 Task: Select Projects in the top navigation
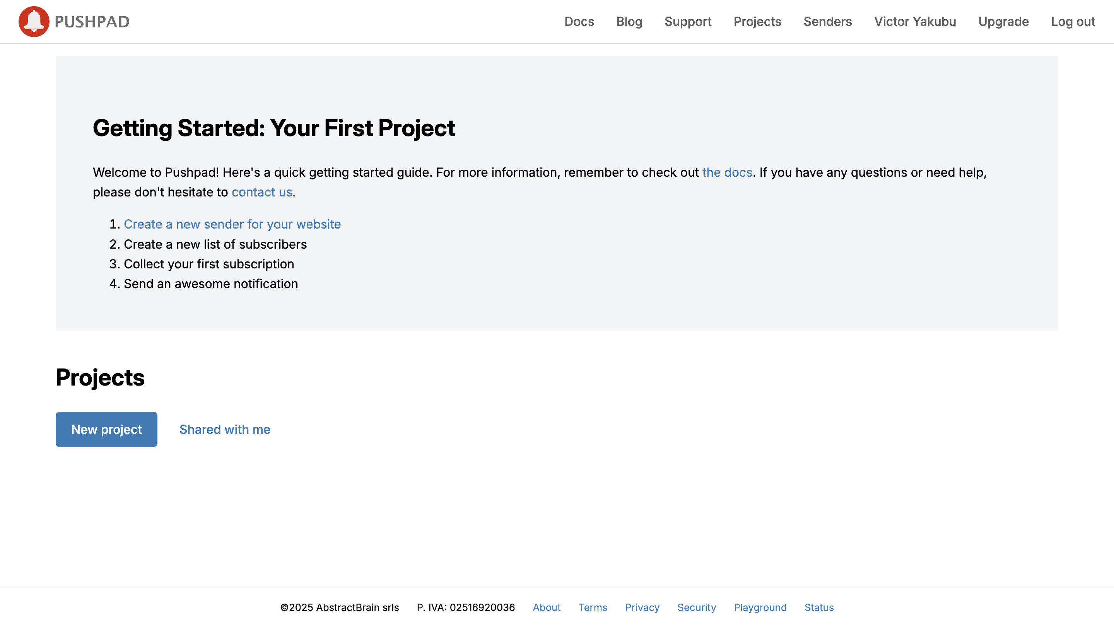tap(757, 22)
